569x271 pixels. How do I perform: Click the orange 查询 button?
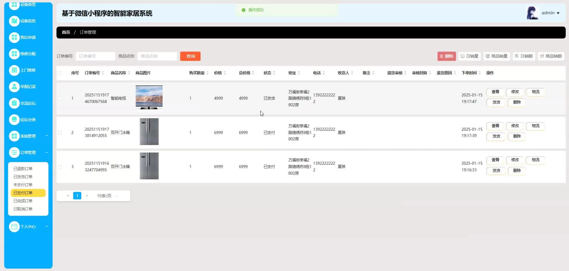coord(190,56)
